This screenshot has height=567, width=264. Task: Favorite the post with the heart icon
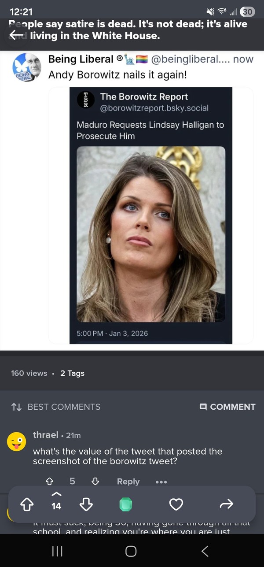tap(176, 504)
